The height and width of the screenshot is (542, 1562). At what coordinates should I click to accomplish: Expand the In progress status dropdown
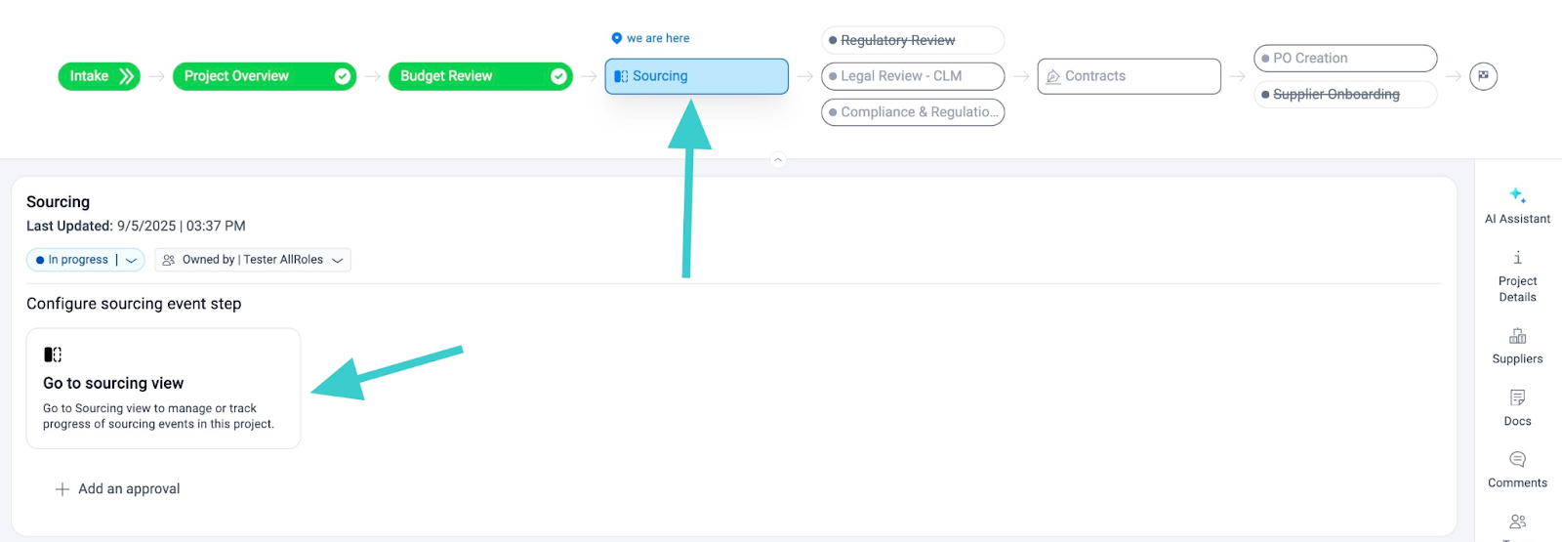pyautogui.click(x=132, y=260)
